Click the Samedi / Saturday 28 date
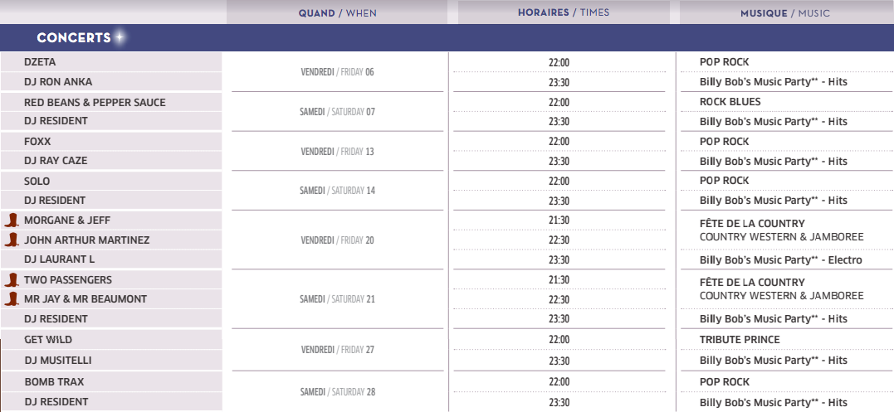The height and width of the screenshot is (412, 894). click(337, 392)
